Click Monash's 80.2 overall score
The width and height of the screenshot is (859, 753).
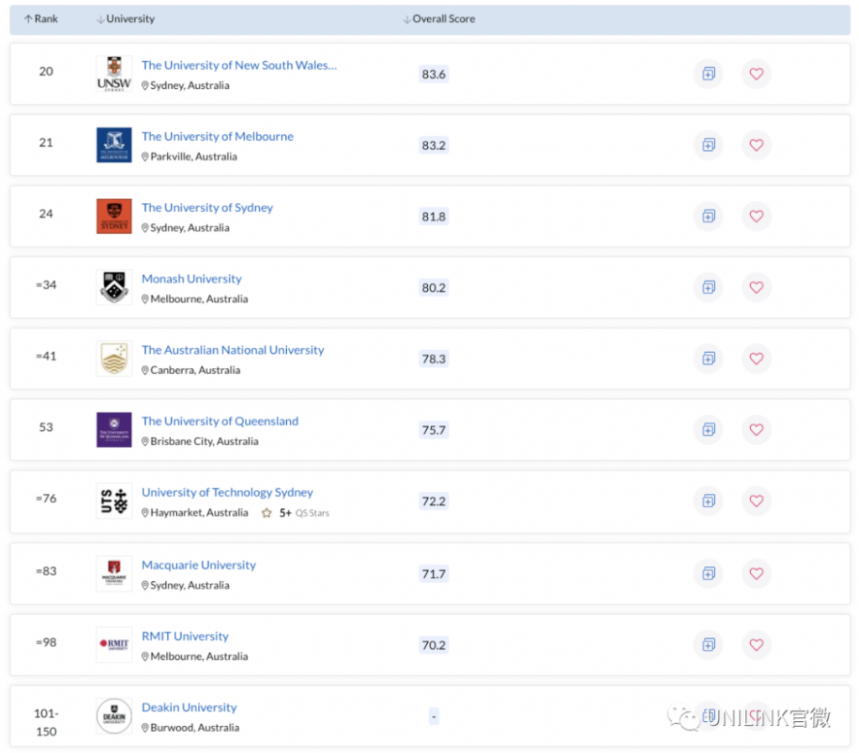point(434,288)
